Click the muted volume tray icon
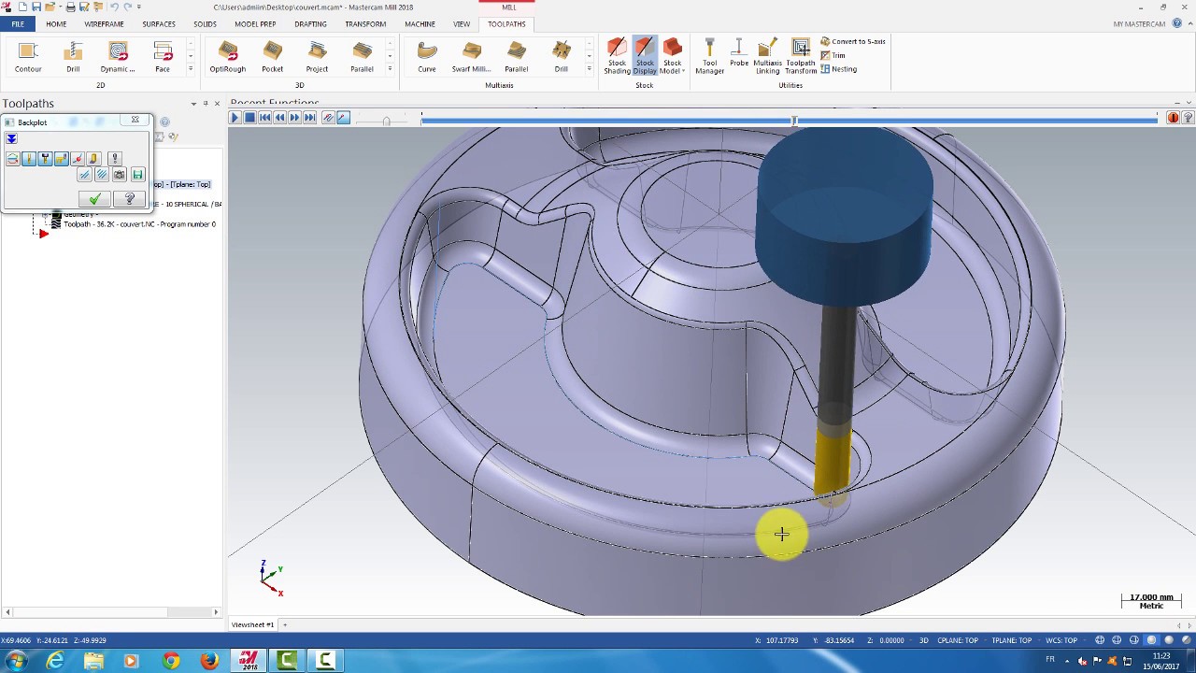 [1083, 661]
